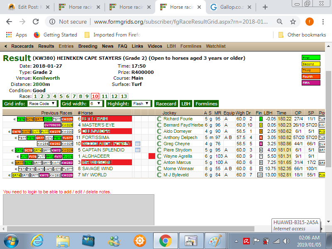The image size is (332, 249).
Task: Bookmark this page with the star icon
Action: click(x=293, y=22)
